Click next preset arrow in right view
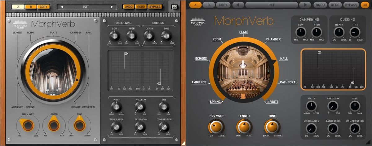372x146 pixels. [x=305, y=5]
